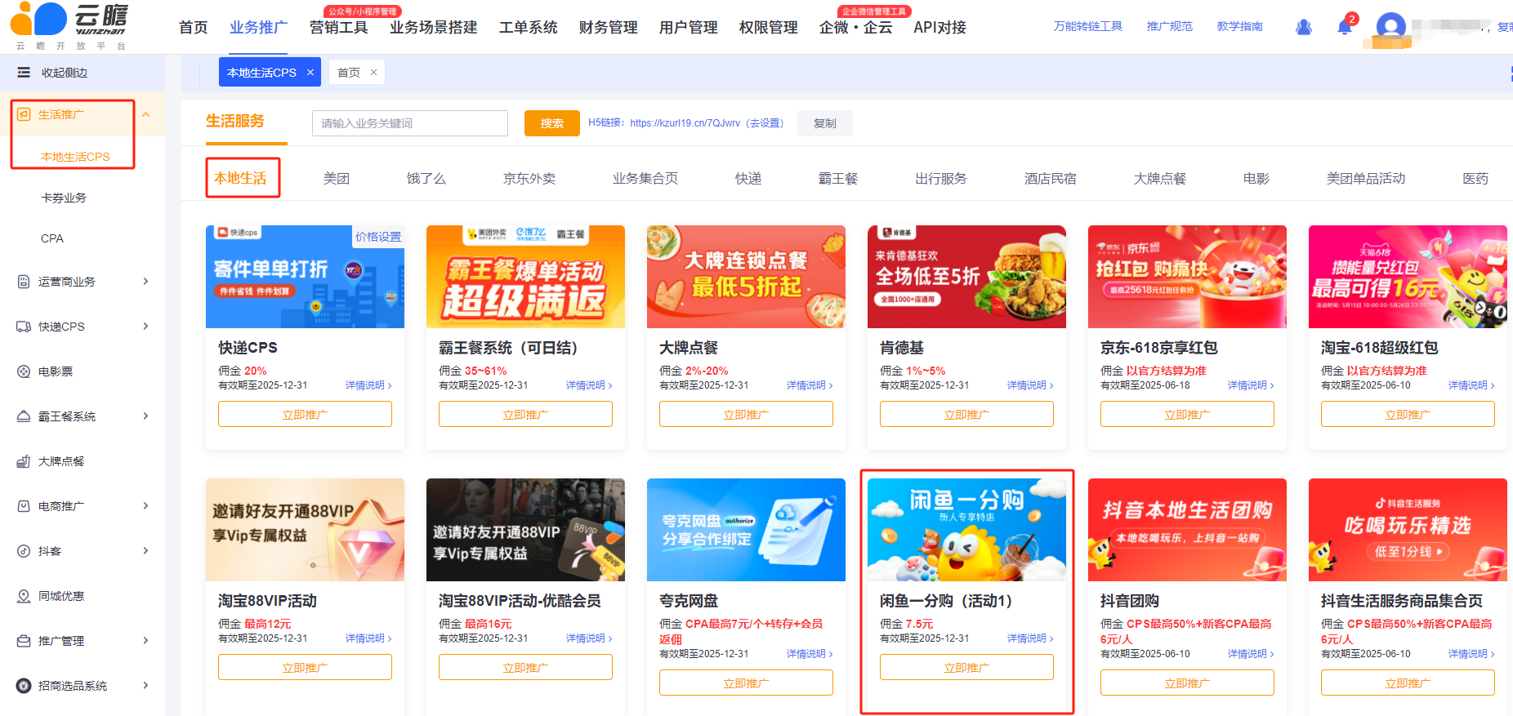
Task: Expand the 抖客 sidebar group arrow
Action: point(146,551)
